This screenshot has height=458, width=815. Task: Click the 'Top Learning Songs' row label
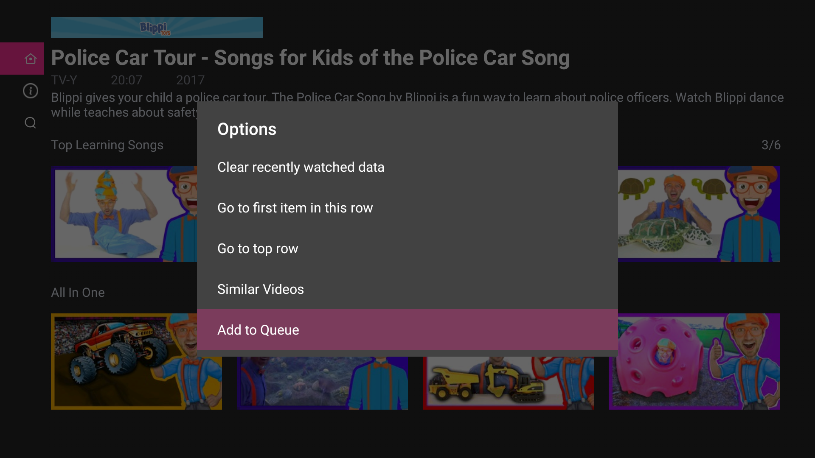[x=107, y=145]
